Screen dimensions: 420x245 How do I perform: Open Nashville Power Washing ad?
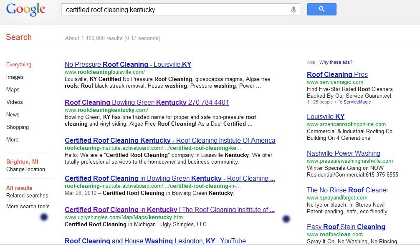click(343, 154)
